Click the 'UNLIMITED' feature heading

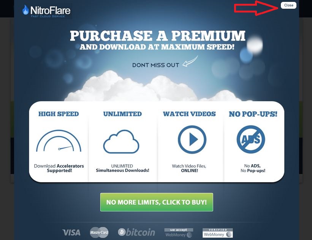[x=122, y=114]
